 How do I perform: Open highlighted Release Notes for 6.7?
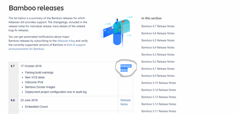[x=126, y=68]
